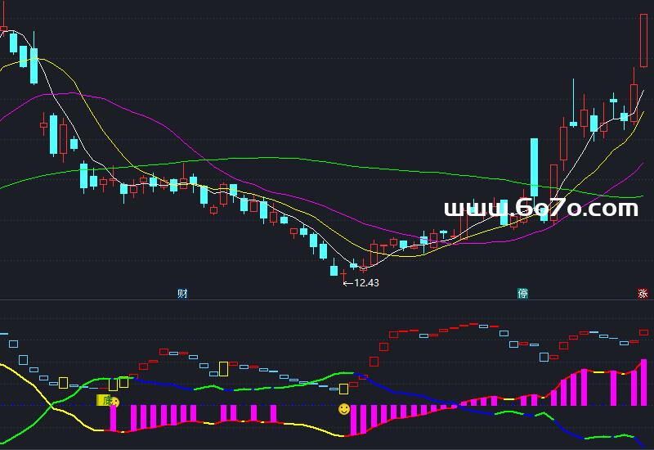Click the smiley face beside the 底 flag
Viewport: 654px width, 450px height.
115,403
